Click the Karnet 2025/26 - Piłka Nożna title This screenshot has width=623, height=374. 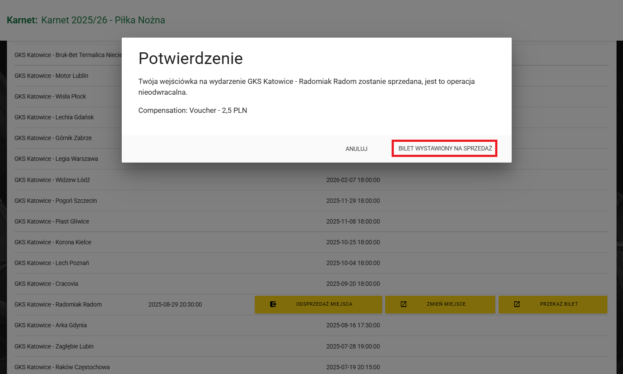coord(103,20)
